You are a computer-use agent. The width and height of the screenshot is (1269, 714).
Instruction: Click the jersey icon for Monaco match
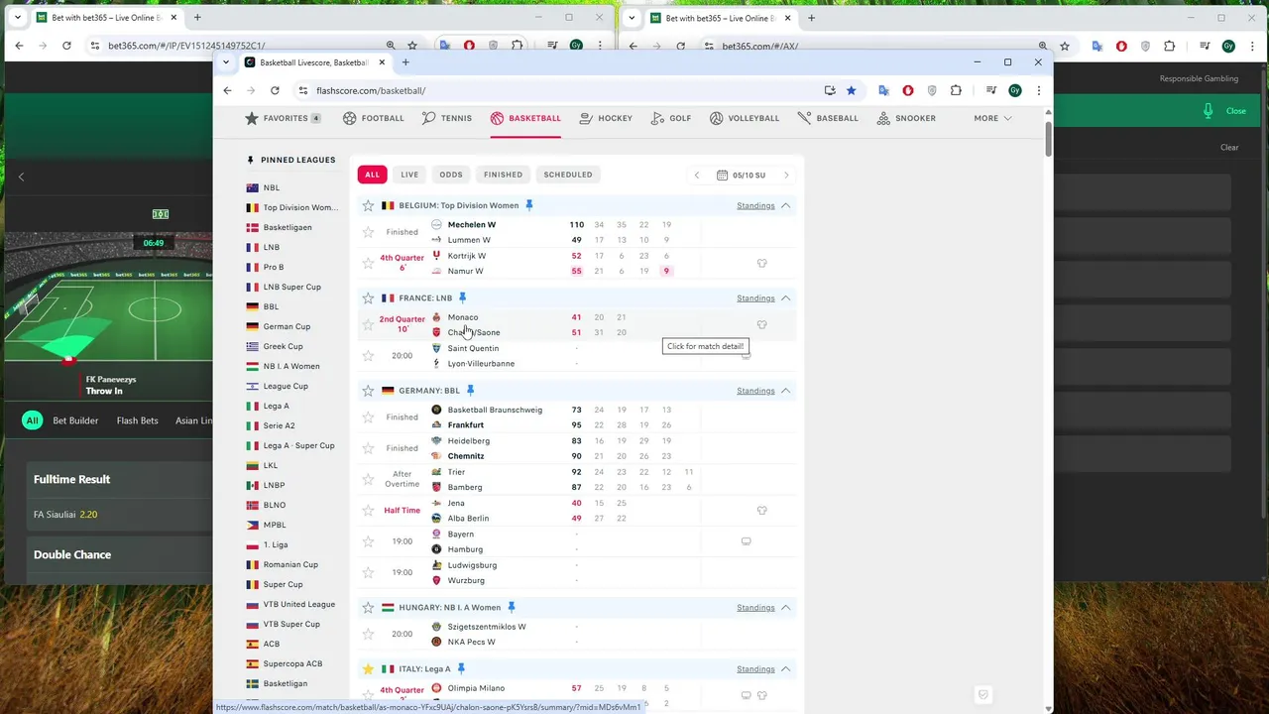pos(762,325)
